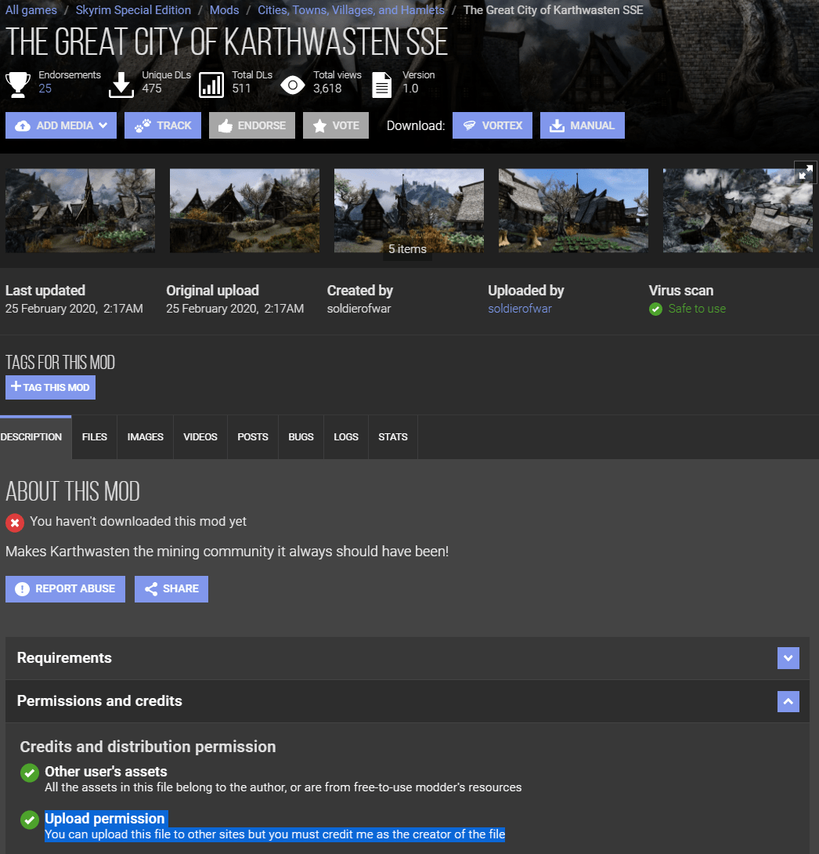Open the Posts tab
This screenshot has width=819, height=854.
253,437
